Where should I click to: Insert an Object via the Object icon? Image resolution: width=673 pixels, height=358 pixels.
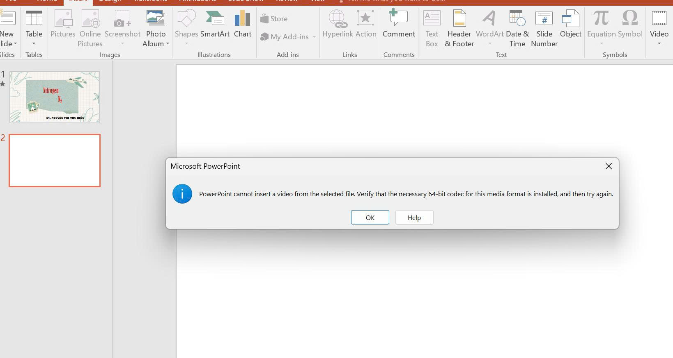[571, 19]
